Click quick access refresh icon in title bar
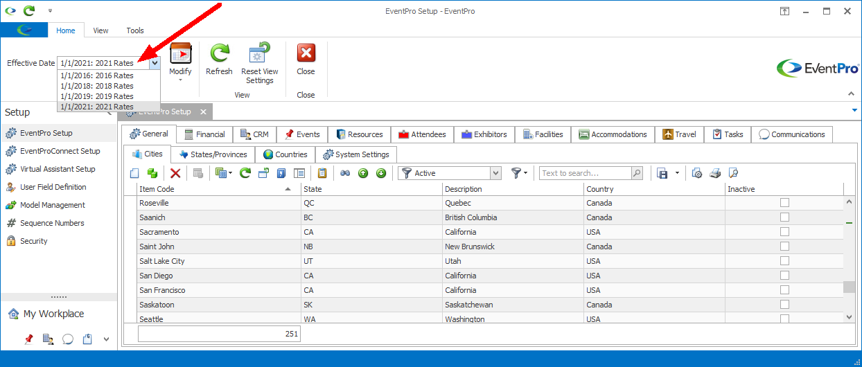This screenshot has height=367, width=862. coord(28,10)
